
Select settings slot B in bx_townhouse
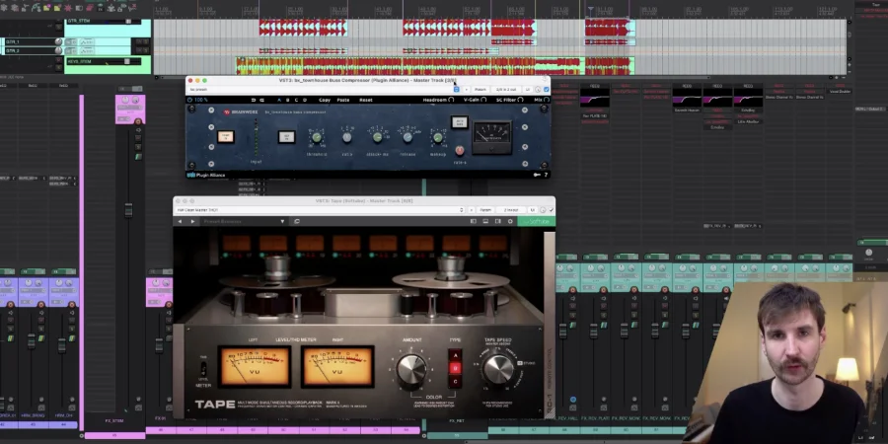click(x=288, y=100)
